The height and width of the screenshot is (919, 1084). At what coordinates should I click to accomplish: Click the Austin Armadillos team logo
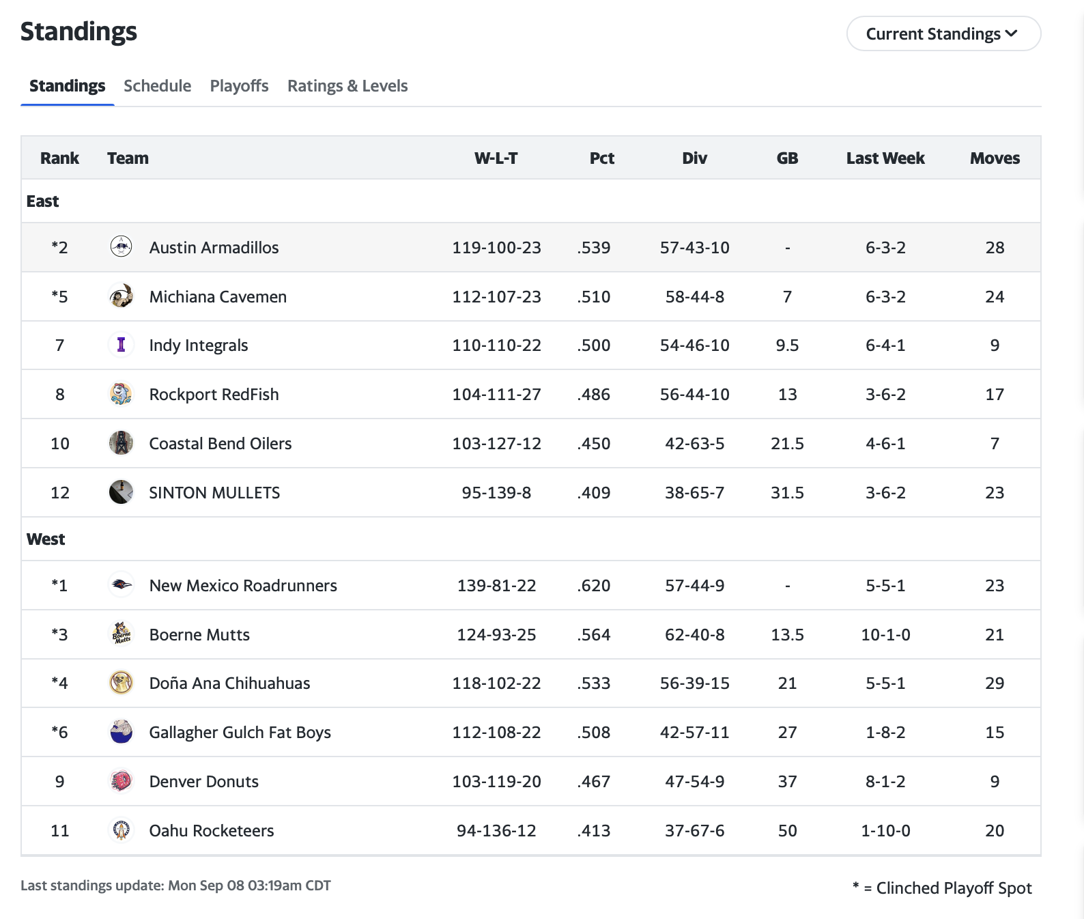tap(121, 246)
